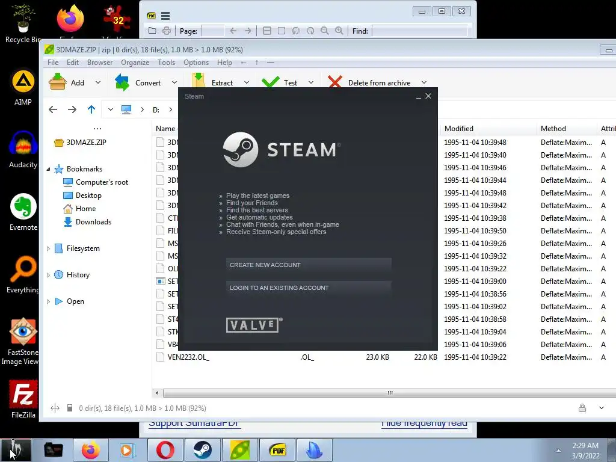Open the Extract dropdown arrow
The height and width of the screenshot is (462, 616).
point(246,82)
